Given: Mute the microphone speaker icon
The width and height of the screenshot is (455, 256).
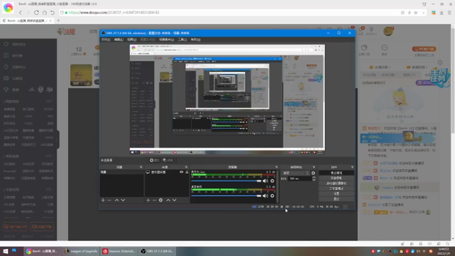Looking at the screenshot, I should coord(265,181).
